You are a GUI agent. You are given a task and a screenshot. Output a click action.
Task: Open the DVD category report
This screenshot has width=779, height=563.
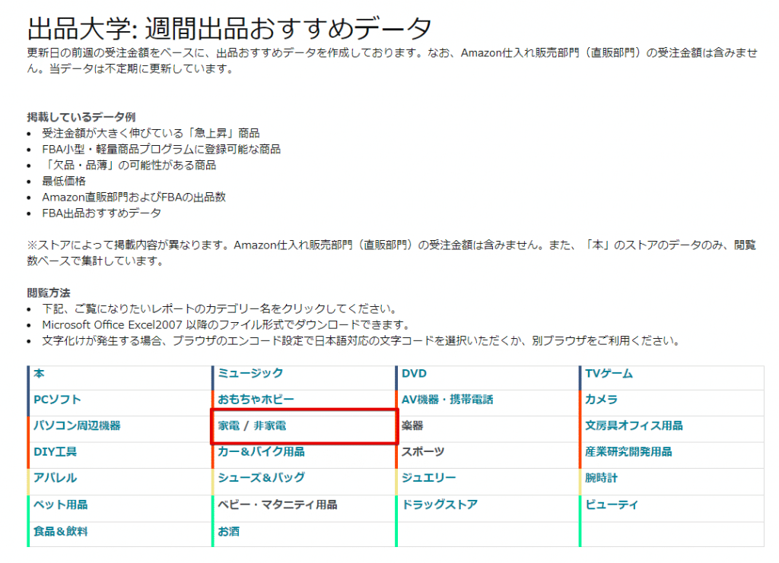click(x=414, y=373)
